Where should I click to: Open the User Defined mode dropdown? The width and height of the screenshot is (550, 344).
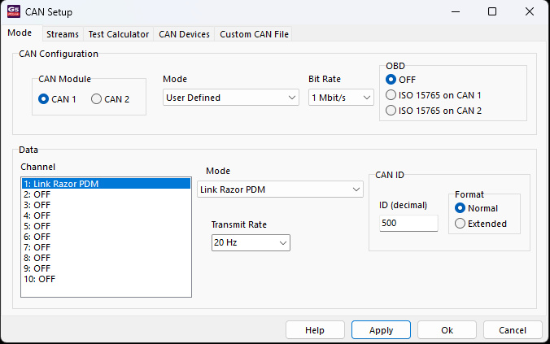click(x=231, y=98)
